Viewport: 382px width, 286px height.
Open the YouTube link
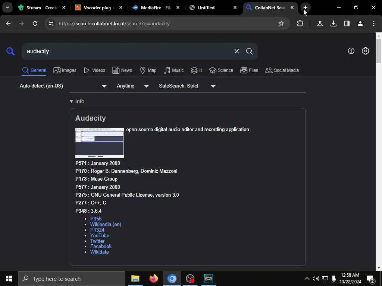100,235
